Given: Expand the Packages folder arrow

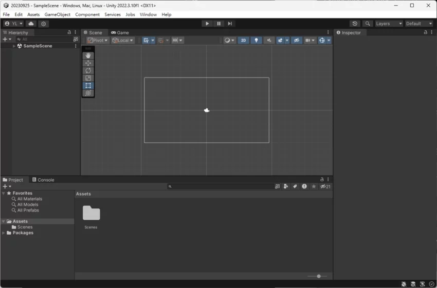Looking at the screenshot, I should click(4, 233).
